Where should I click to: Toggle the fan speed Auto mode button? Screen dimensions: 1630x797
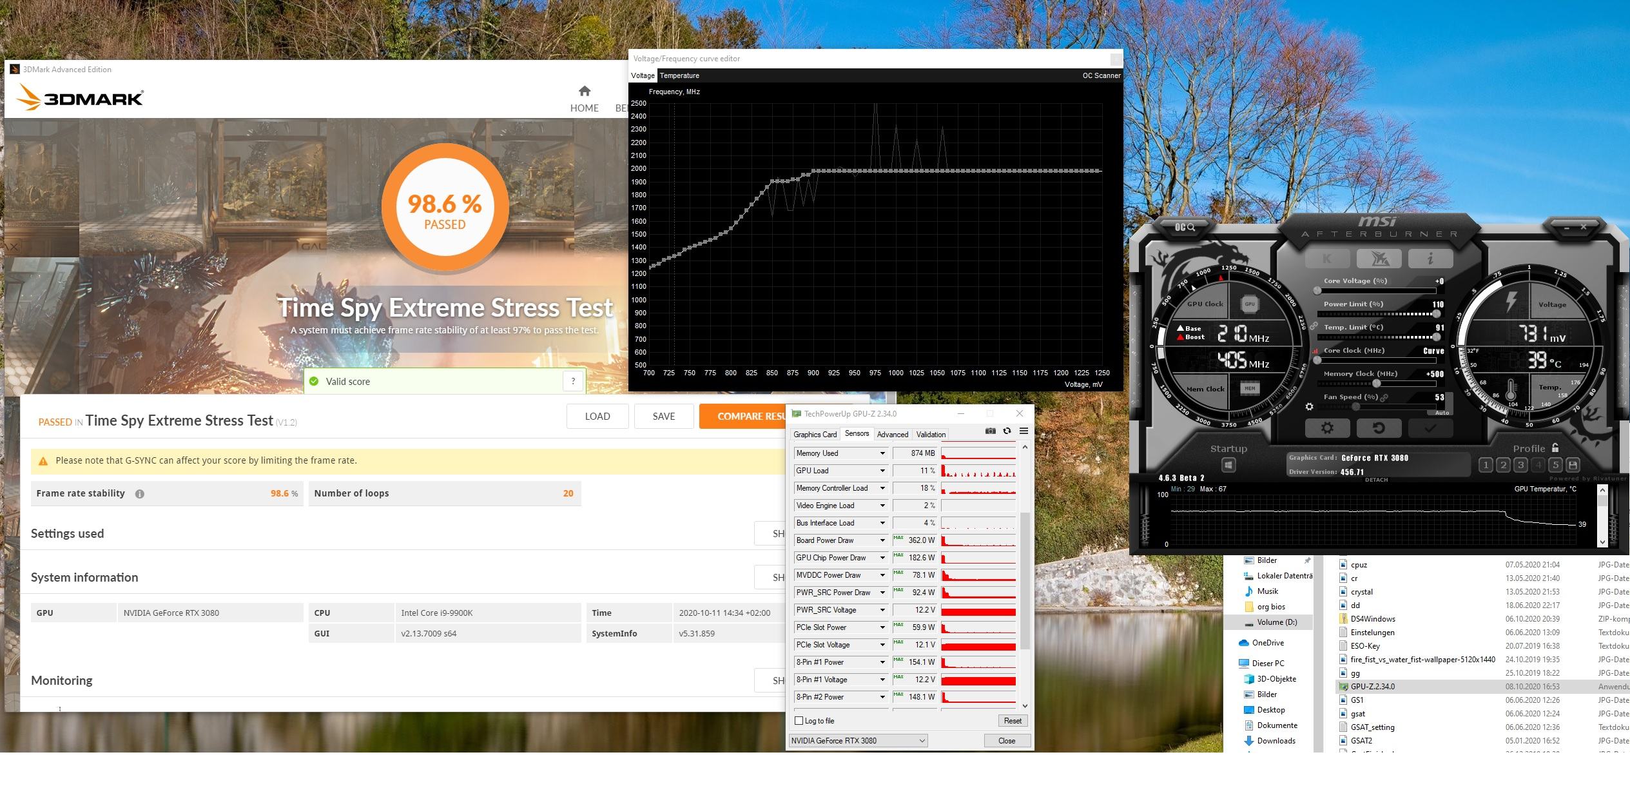(x=1442, y=413)
